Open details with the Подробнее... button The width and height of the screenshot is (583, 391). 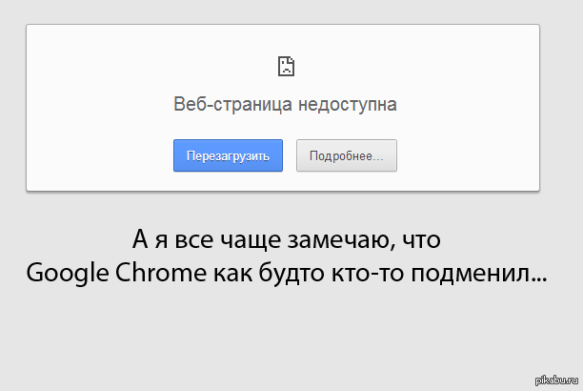tap(346, 155)
